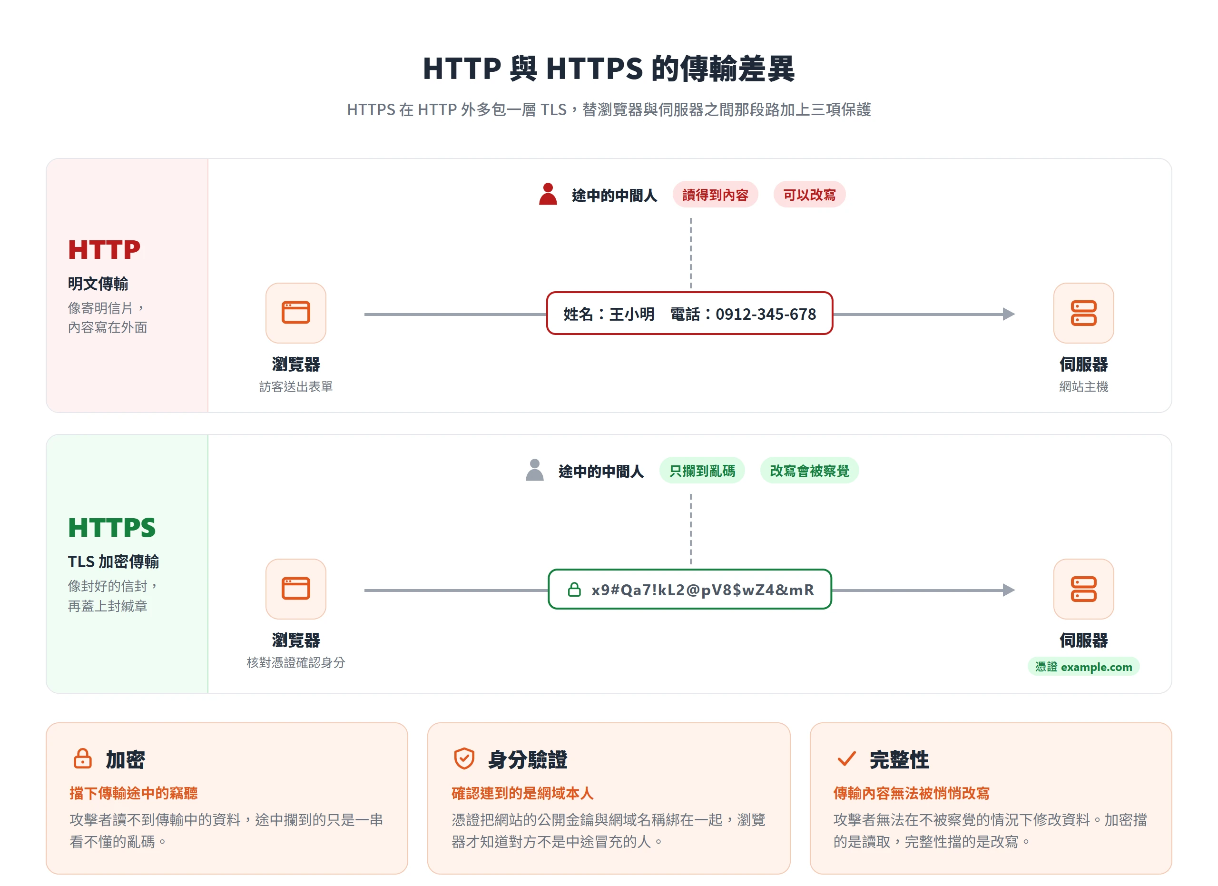
Task: Click 途中的中間人 label in HTTPS row
Action: click(601, 471)
